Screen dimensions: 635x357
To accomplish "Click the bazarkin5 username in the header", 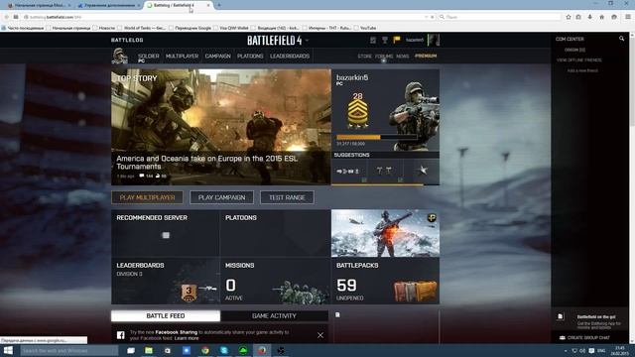I will (415, 40).
